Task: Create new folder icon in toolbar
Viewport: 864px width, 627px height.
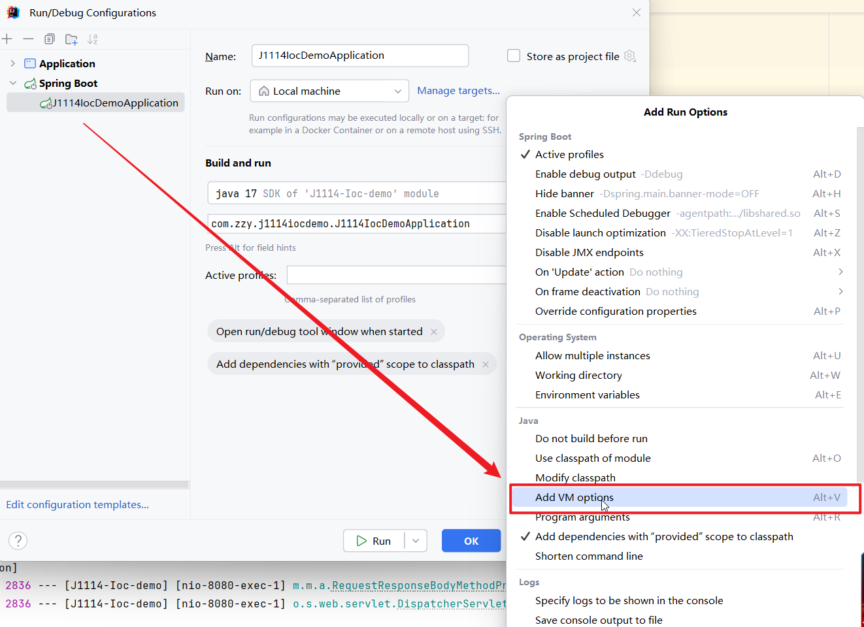Action: (x=71, y=39)
